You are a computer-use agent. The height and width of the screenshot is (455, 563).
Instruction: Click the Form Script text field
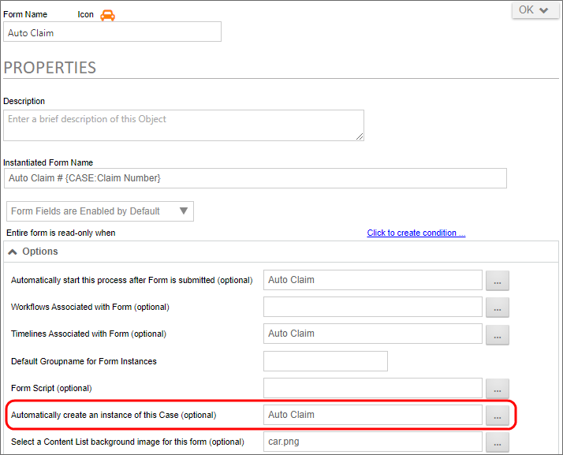click(x=372, y=388)
